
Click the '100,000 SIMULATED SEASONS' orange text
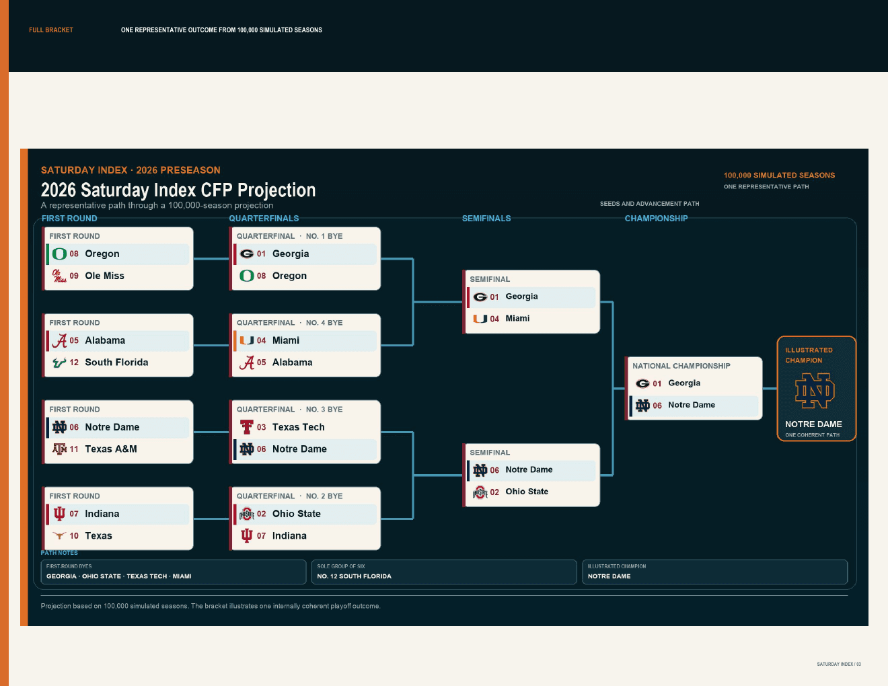[x=779, y=176]
